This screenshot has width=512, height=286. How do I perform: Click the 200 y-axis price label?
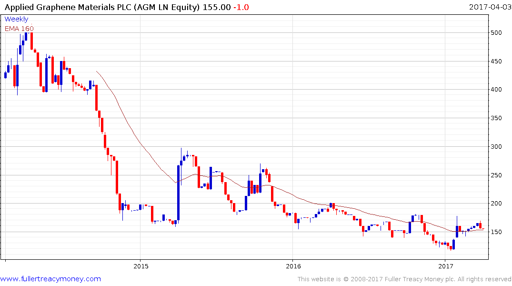tap(496, 204)
